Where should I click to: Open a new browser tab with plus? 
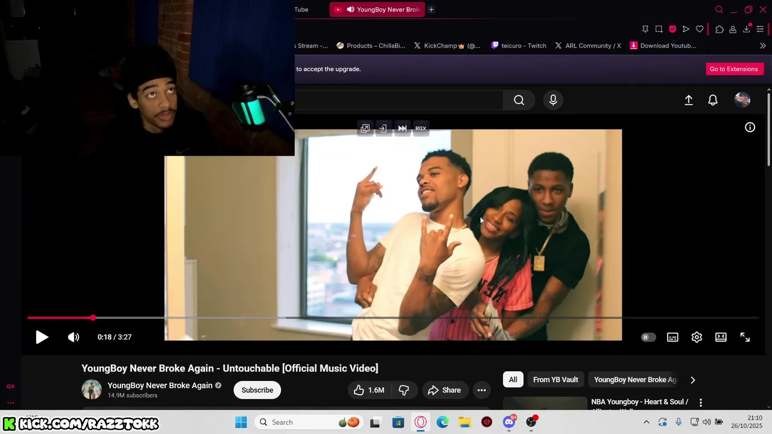tap(431, 10)
